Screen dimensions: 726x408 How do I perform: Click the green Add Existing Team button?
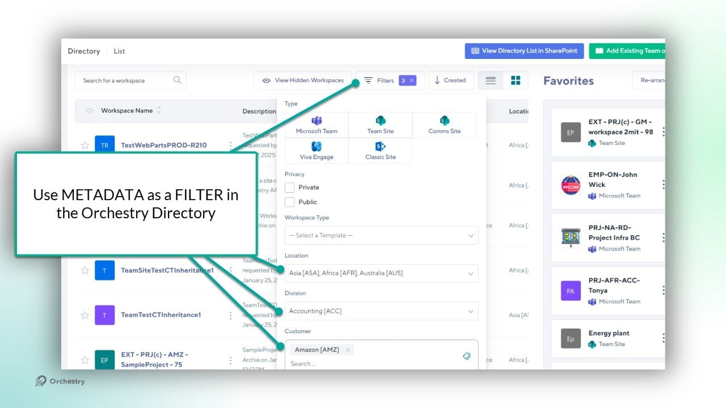pos(627,51)
